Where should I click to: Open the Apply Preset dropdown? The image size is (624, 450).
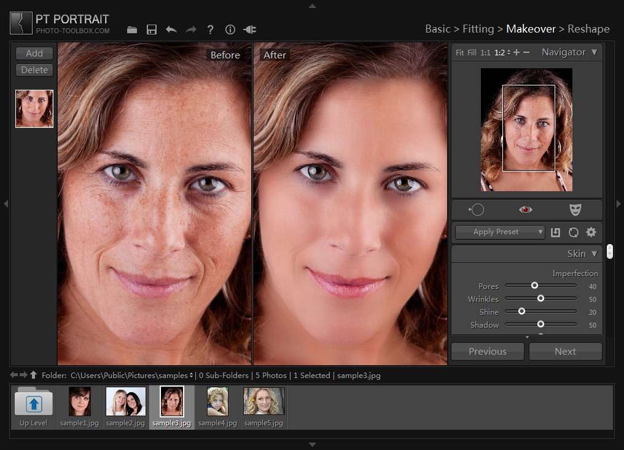tap(500, 232)
